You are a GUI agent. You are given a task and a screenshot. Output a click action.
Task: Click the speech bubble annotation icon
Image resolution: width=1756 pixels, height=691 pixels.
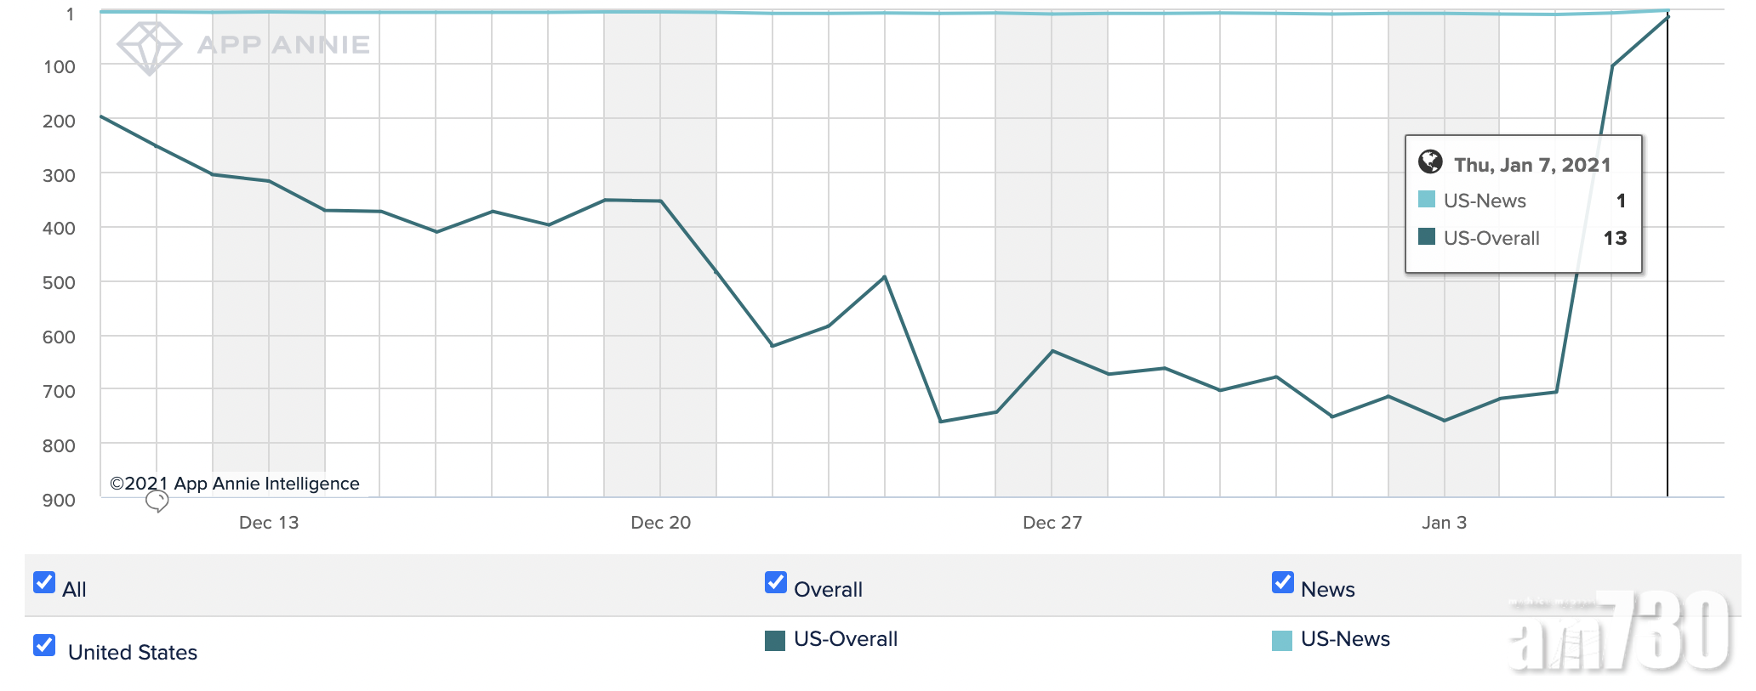[x=157, y=501]
